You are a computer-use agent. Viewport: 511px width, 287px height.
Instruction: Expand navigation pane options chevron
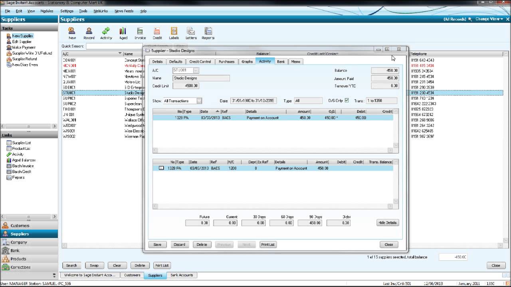coord(54,275)
